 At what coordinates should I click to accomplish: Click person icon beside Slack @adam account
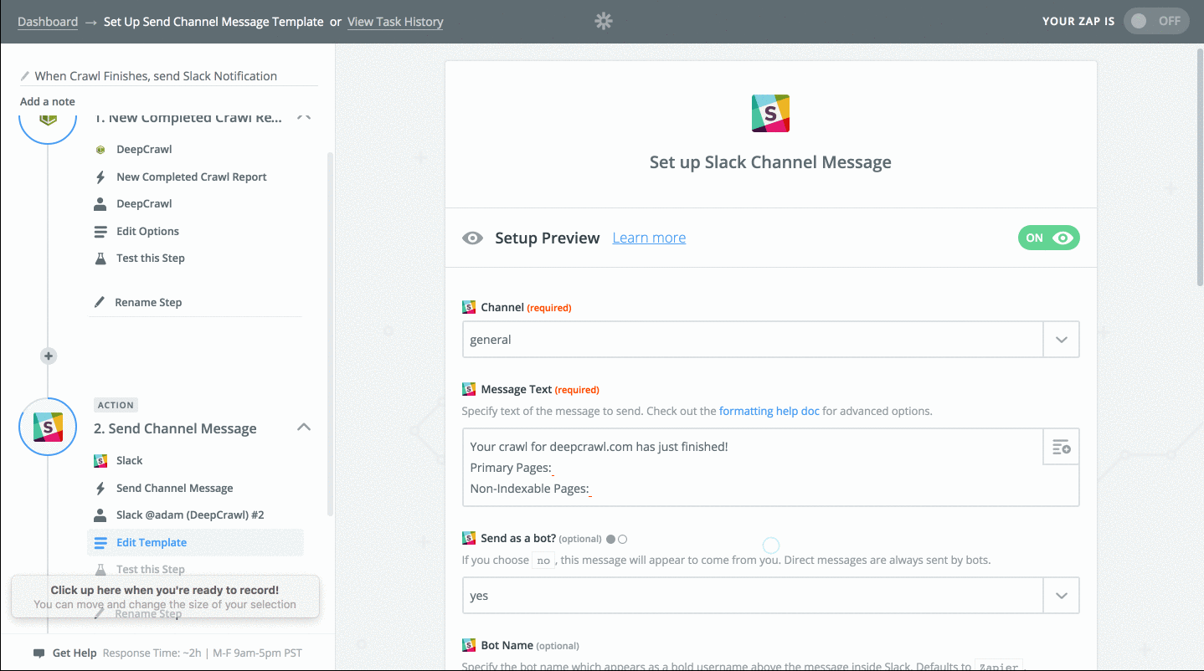pos(100,515)
